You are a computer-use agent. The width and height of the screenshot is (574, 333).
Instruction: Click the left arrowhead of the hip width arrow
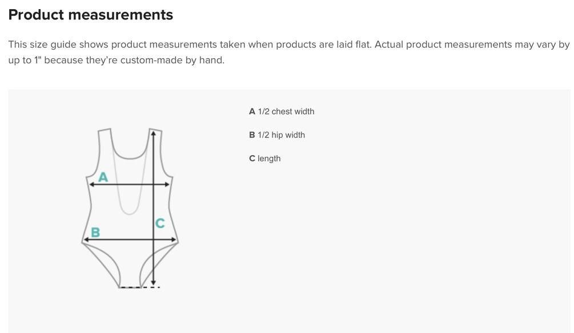[x=86, y=240]
